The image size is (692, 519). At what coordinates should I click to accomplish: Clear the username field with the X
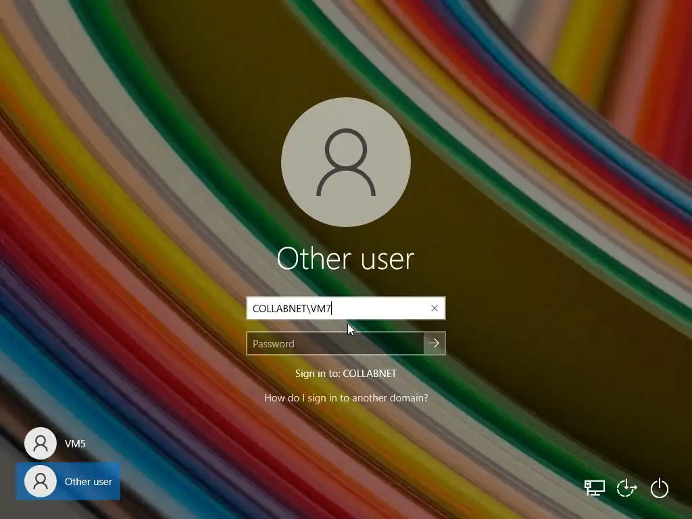click(x=435, y=308)
